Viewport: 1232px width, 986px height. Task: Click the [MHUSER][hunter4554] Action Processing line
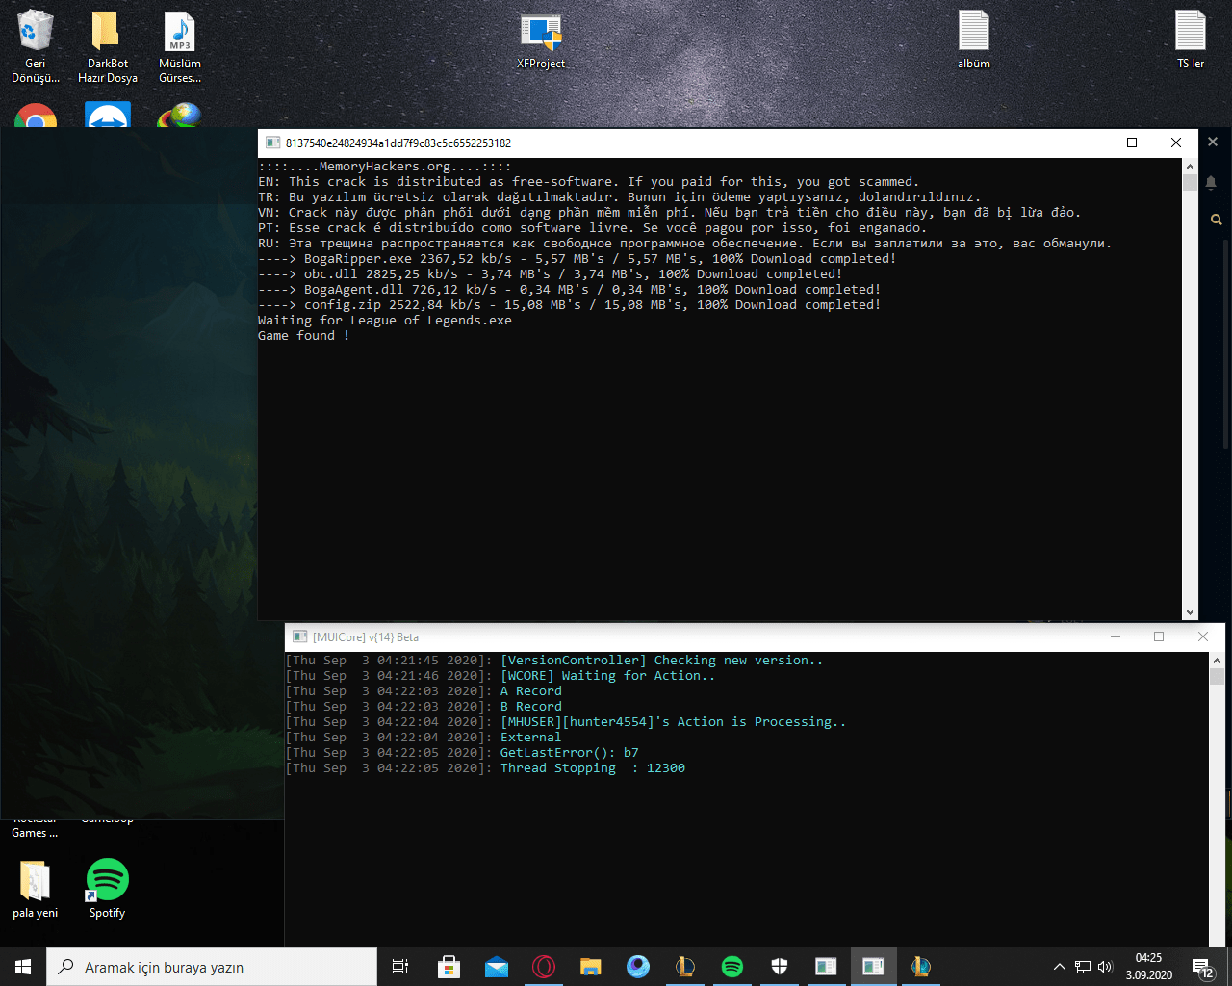click(x=566, y=722)
